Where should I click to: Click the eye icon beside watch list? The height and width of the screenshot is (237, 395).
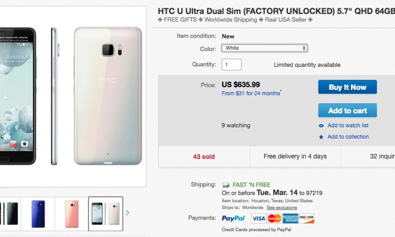(321, 126)
